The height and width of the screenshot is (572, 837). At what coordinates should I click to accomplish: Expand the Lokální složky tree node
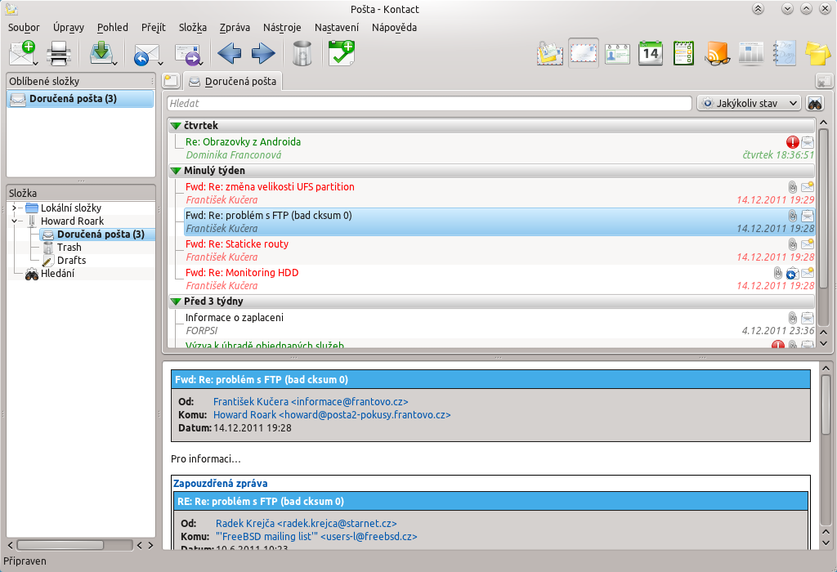point(15,208)
